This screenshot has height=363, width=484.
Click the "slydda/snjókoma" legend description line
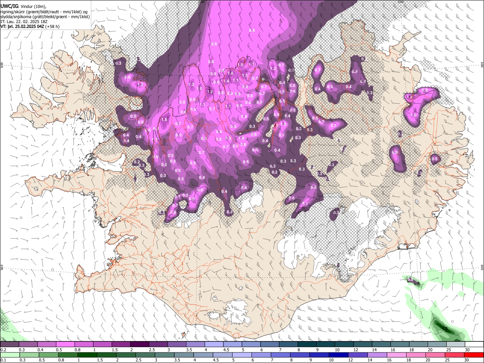coord(45,17)
